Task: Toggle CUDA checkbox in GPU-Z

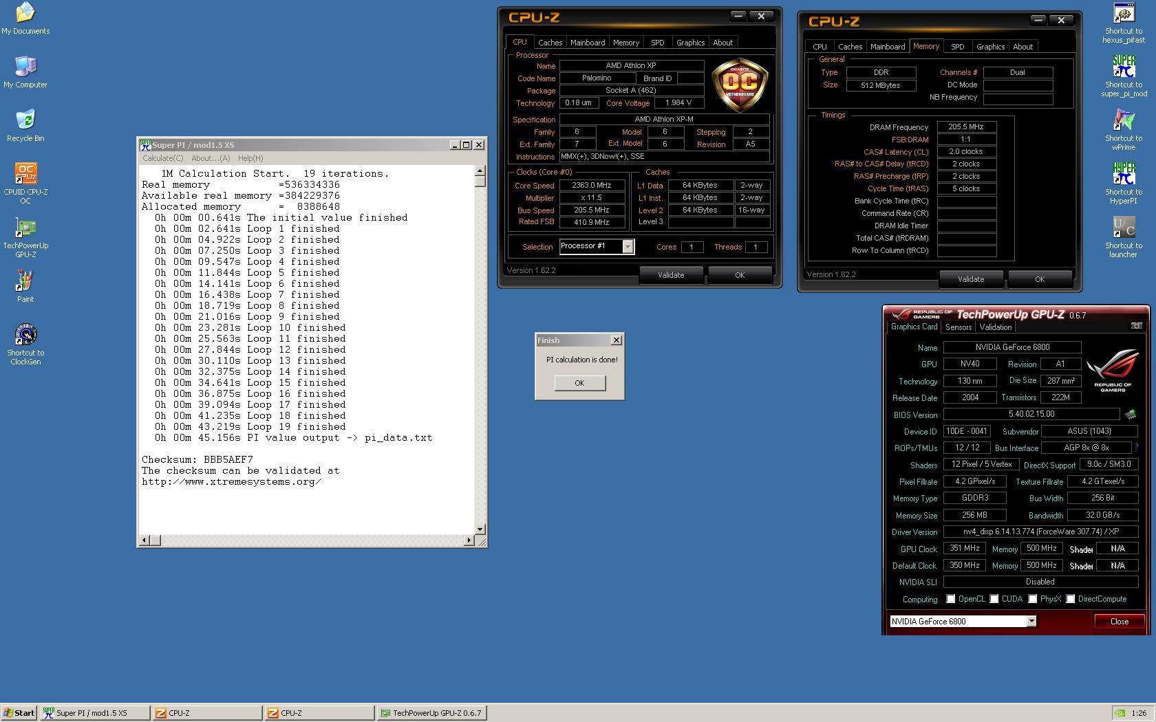Action: click(994, 599)
